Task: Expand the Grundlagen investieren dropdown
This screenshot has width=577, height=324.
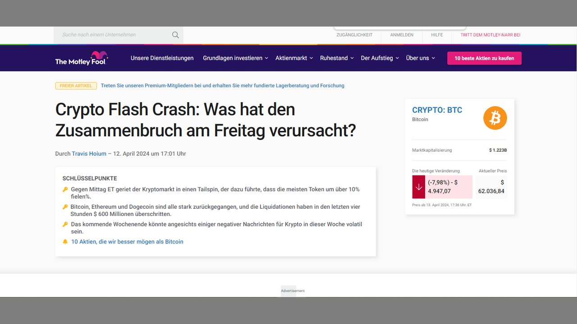Action: tap(235, 58)
